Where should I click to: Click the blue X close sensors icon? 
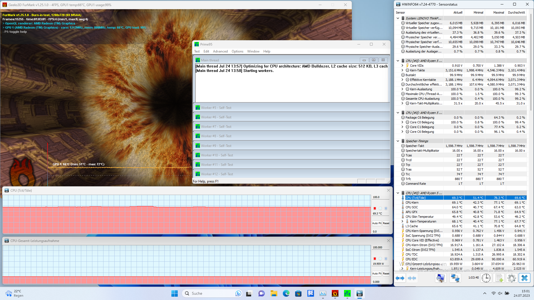point(524,278)
